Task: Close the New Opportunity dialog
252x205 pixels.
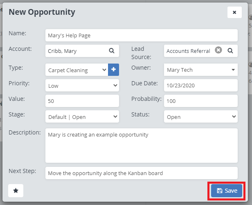Action: coord(234,12)
